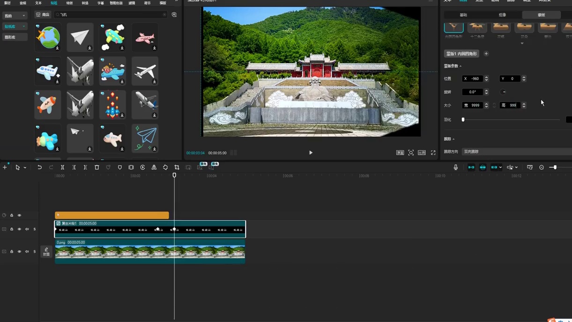Viewport: 572px width, 322px height.
Task: Click the mirror flip icon
Action: tap(154, 167)
